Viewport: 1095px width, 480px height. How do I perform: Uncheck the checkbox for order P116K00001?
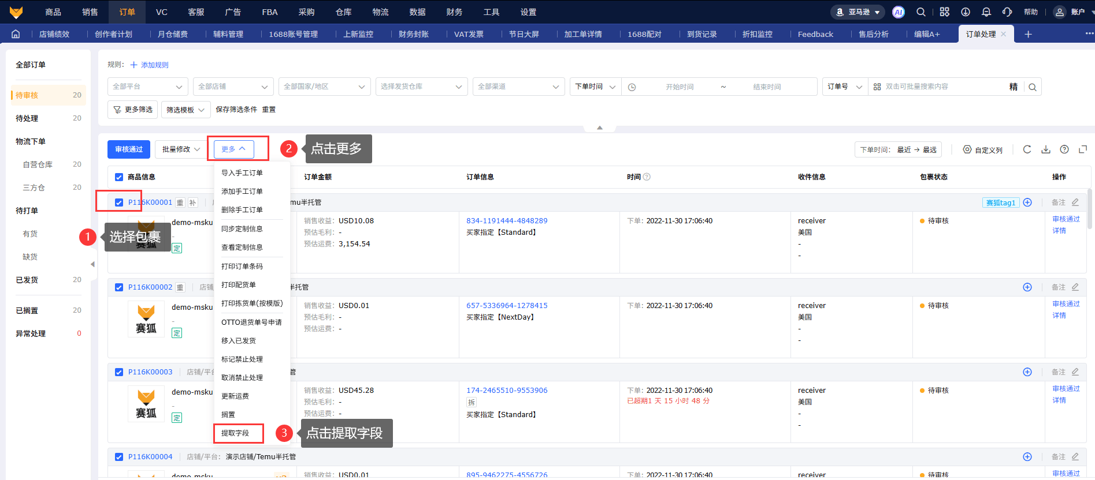119,202
